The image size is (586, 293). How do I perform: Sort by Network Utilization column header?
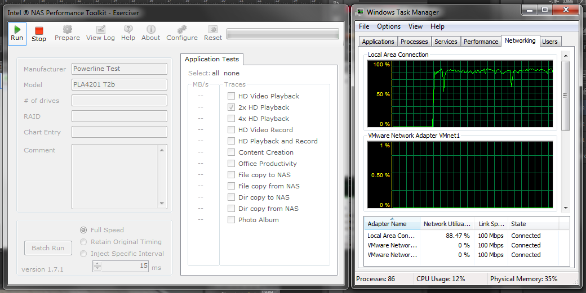tap(447, 224)
